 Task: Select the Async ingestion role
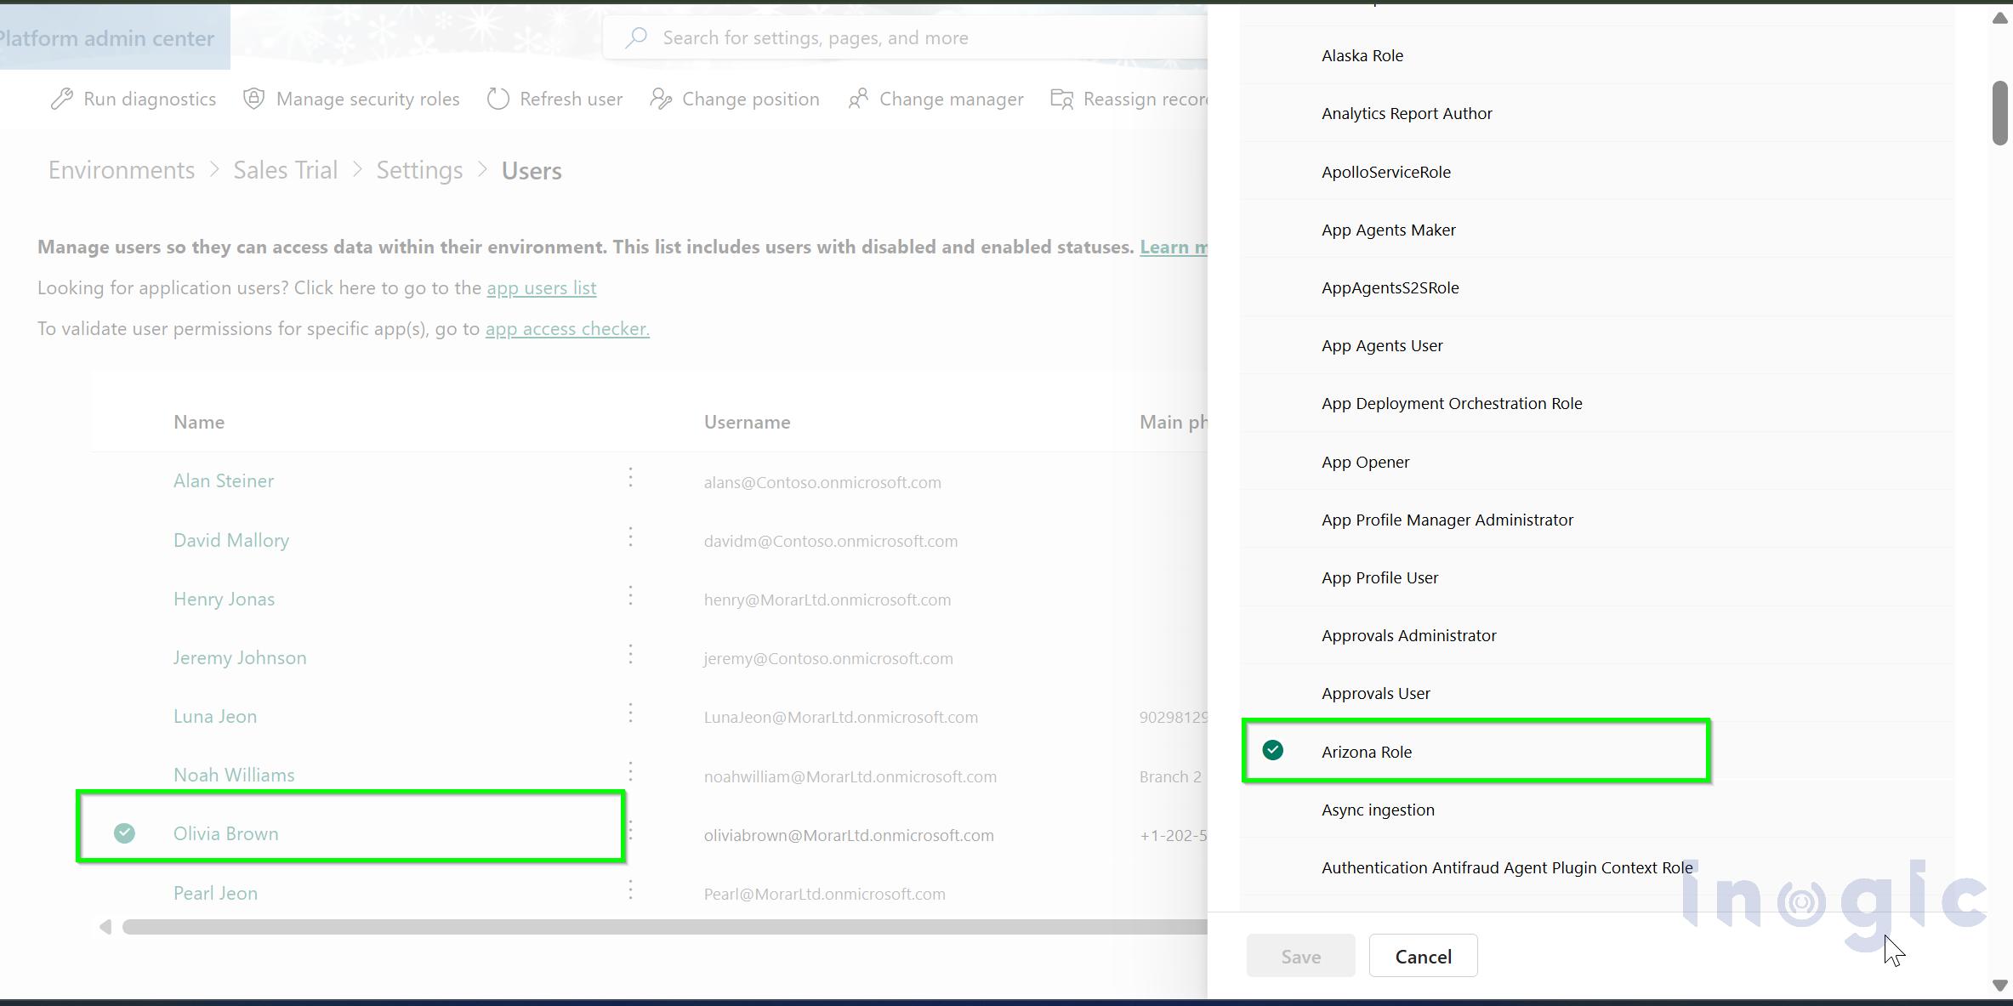point(1596,810)
